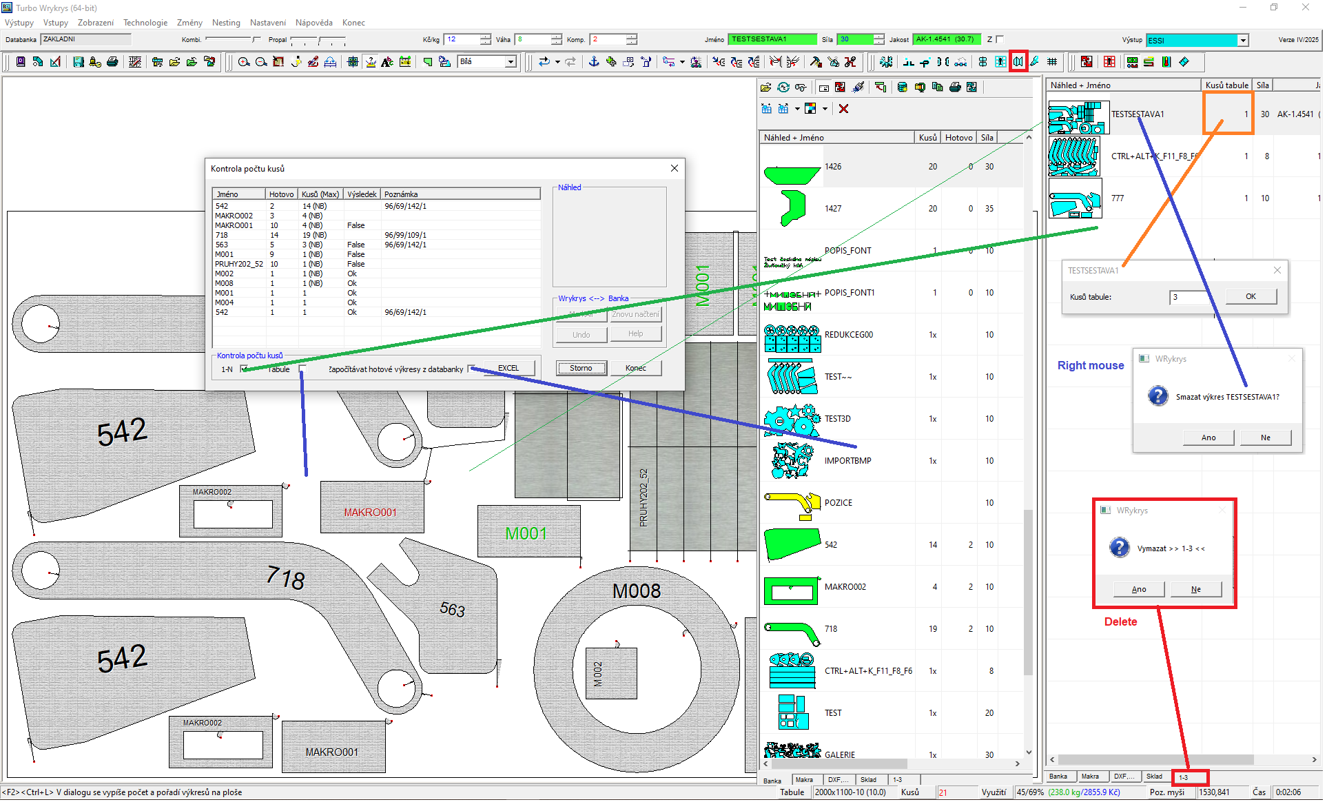
Task: Toggle the Tabule checkbox
Action: [302, 369]
